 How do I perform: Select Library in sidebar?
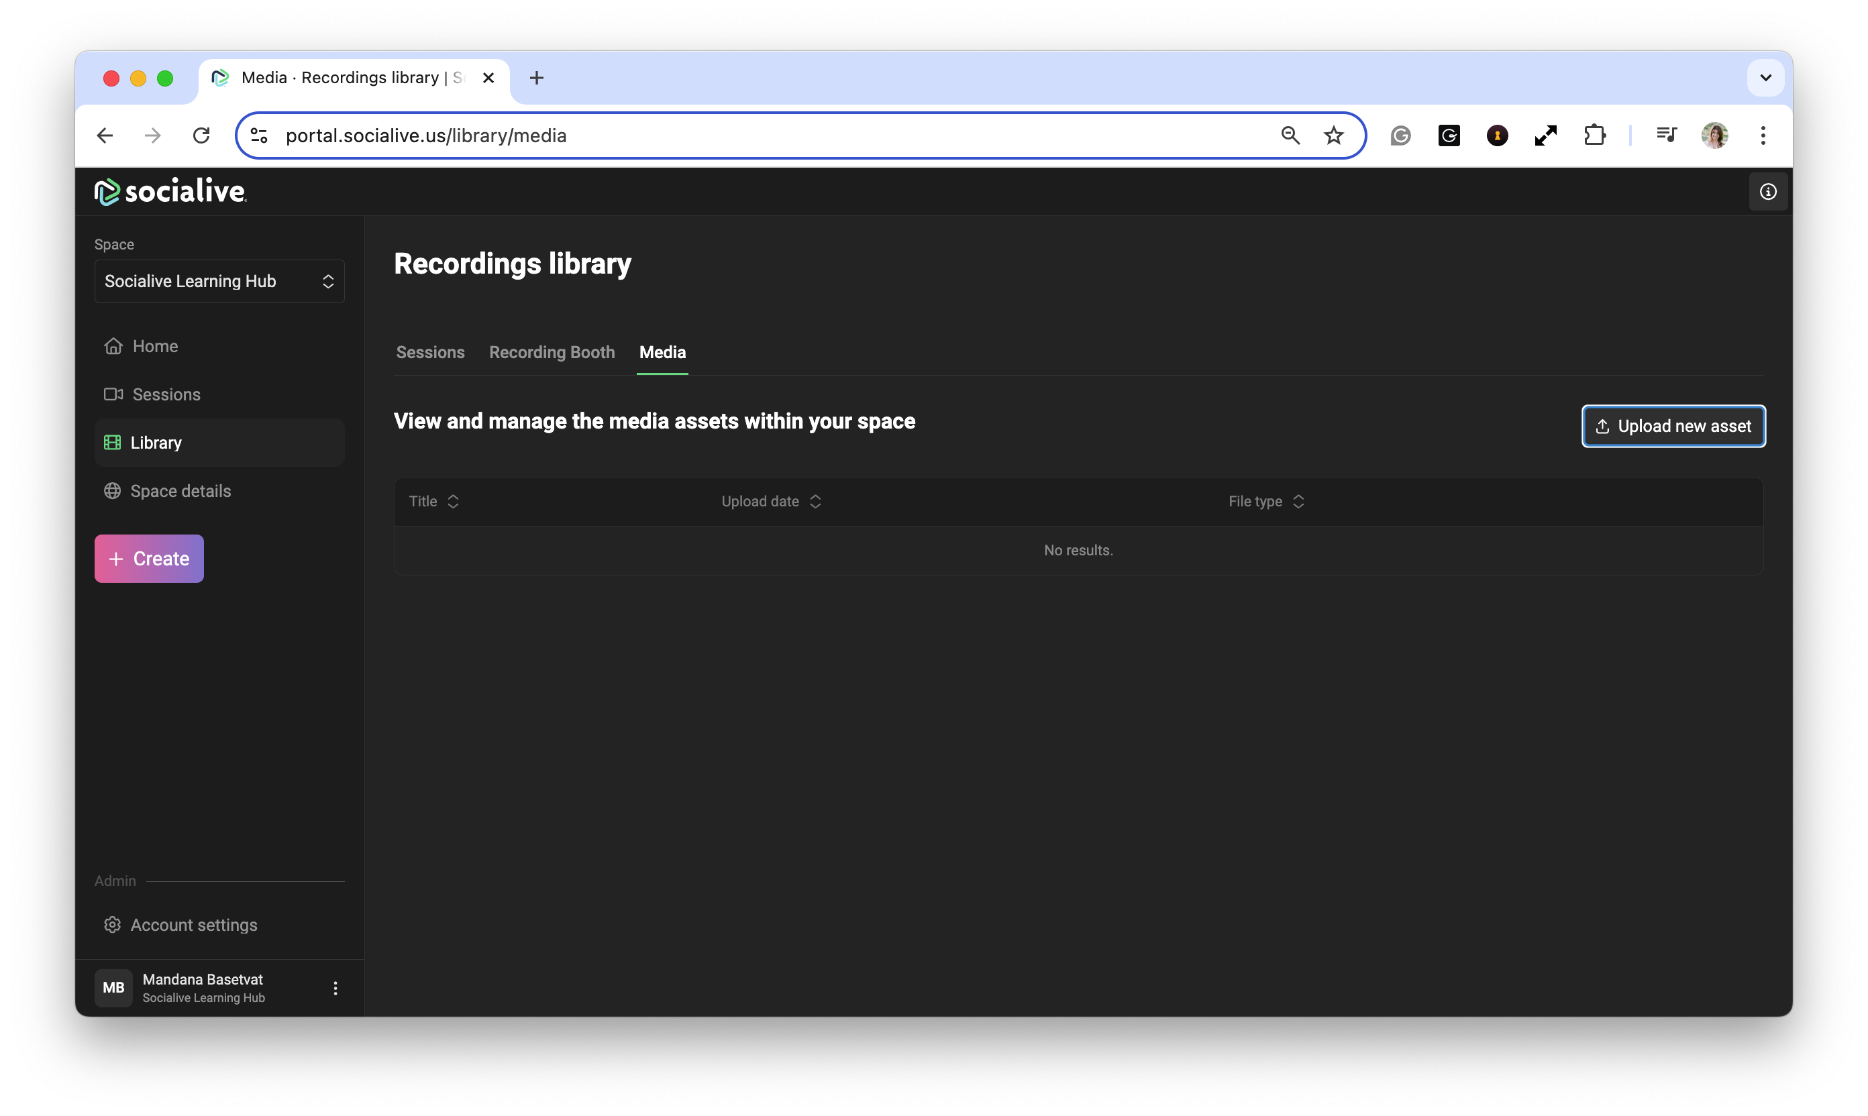[x=156, y=442]
